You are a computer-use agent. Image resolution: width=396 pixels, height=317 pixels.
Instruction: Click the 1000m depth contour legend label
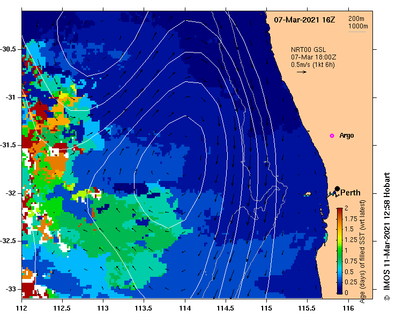(x=358, y=26)
